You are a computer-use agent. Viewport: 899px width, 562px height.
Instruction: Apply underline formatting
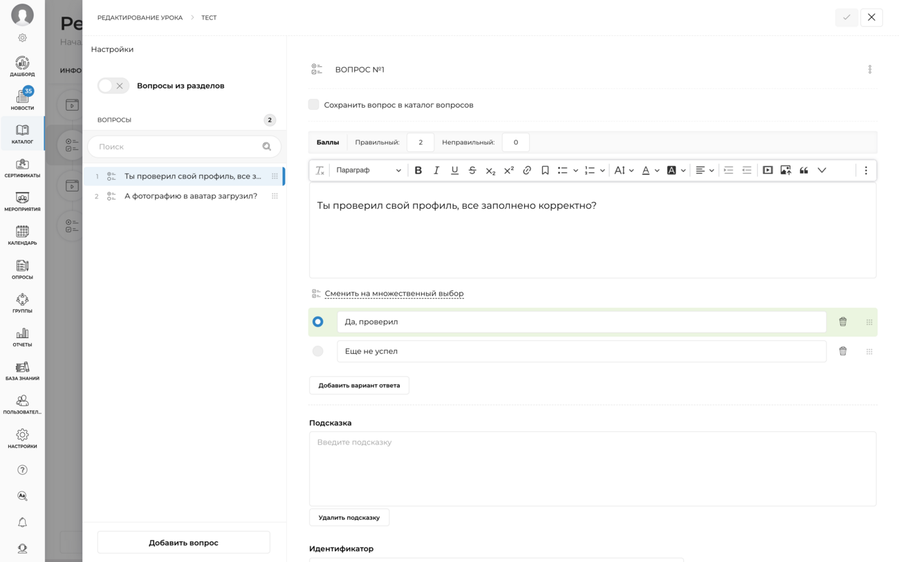coord(454,170)
